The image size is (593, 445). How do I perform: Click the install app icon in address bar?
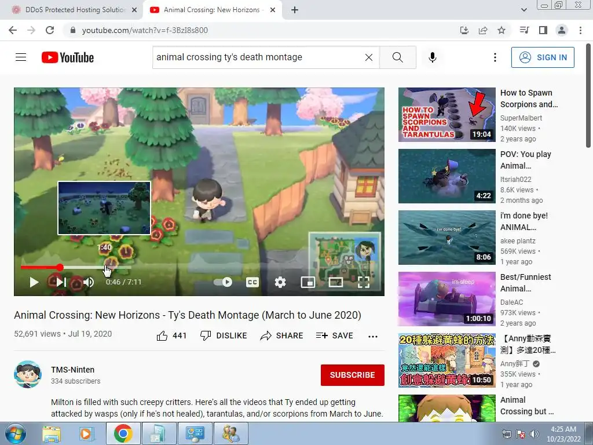coord(464,30)
